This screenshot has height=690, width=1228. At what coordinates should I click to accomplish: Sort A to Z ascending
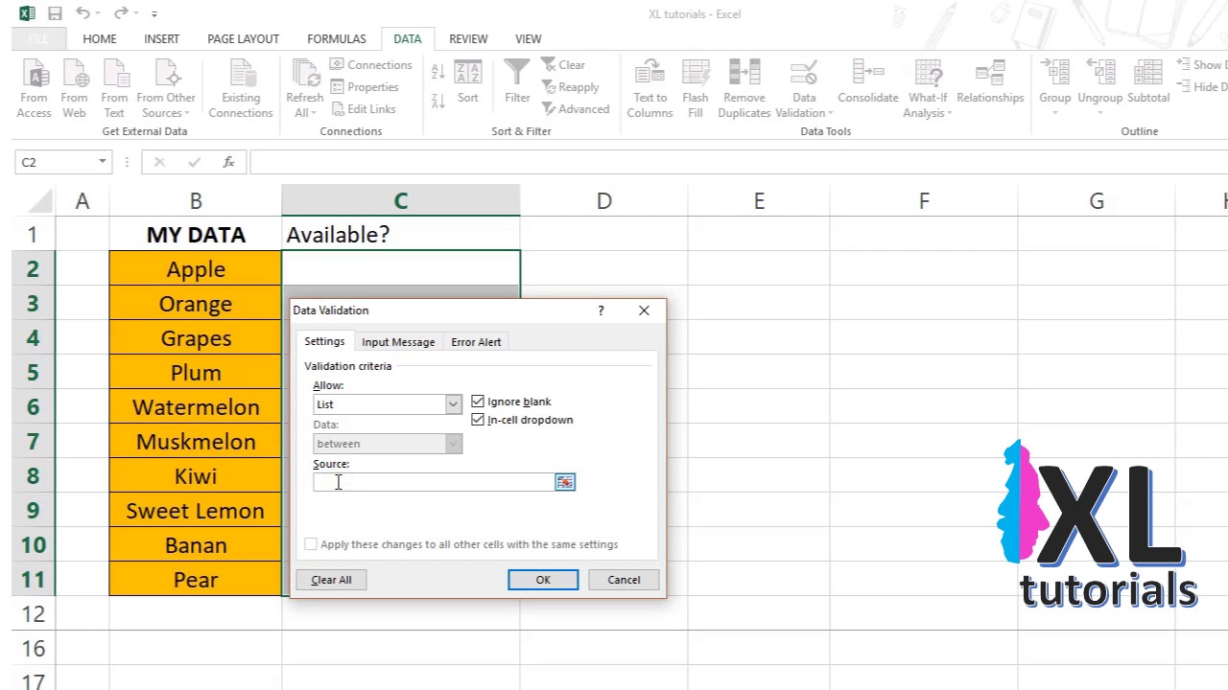(x=437, y=72)
